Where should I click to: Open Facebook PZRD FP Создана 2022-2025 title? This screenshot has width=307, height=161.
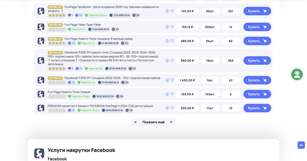[112, 78]
